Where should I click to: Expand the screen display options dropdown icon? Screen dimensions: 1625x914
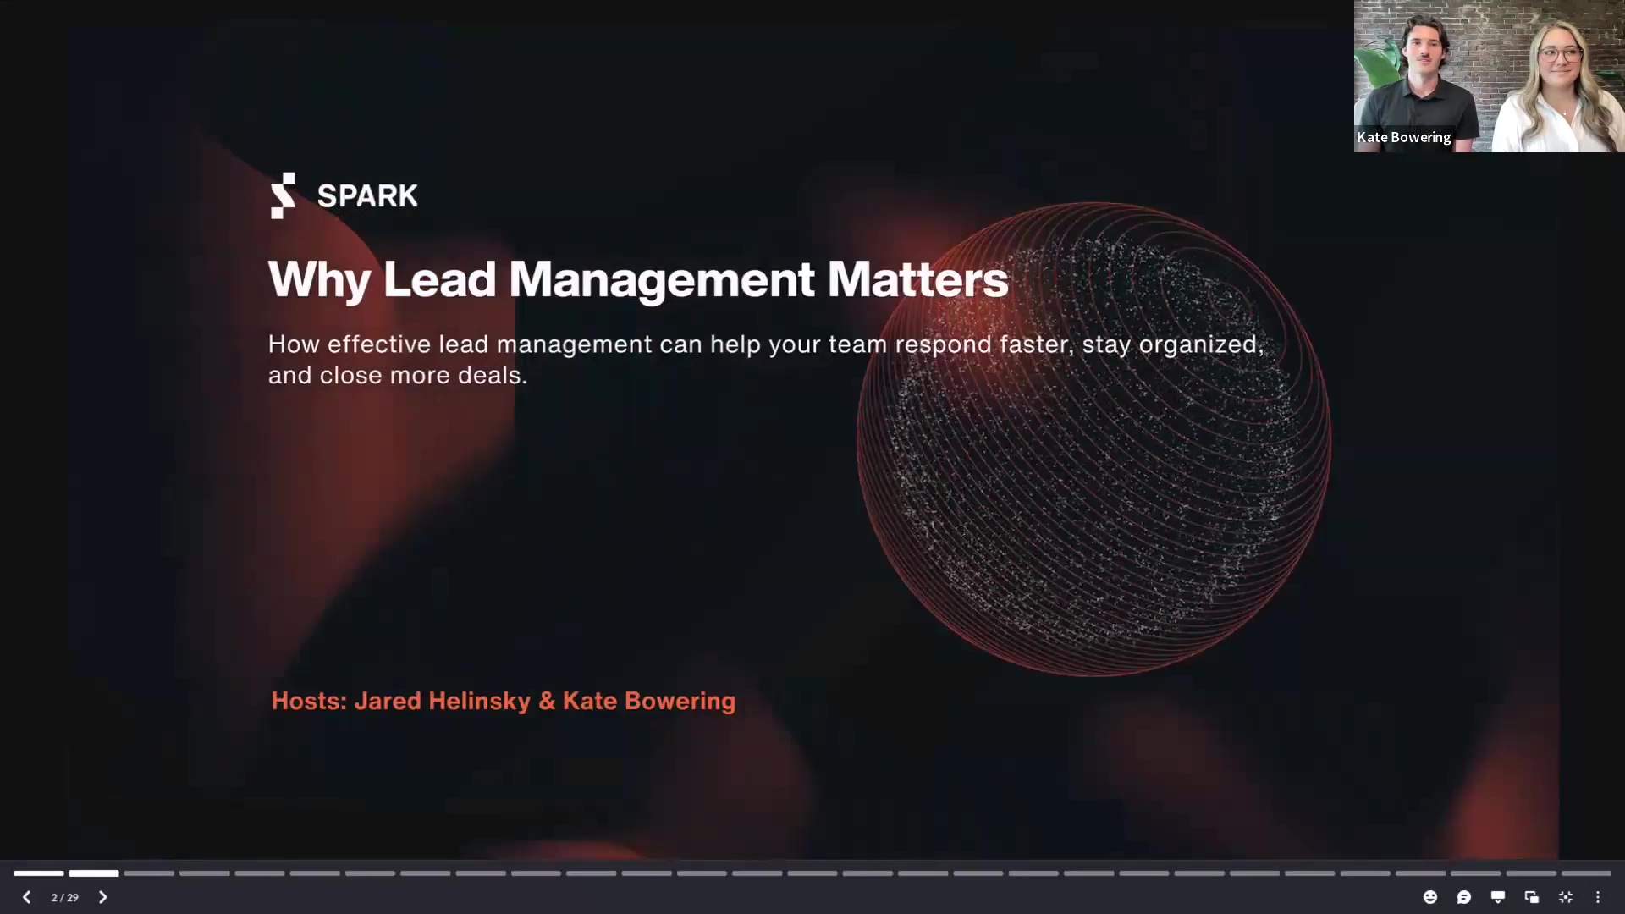coord(1498,897)
